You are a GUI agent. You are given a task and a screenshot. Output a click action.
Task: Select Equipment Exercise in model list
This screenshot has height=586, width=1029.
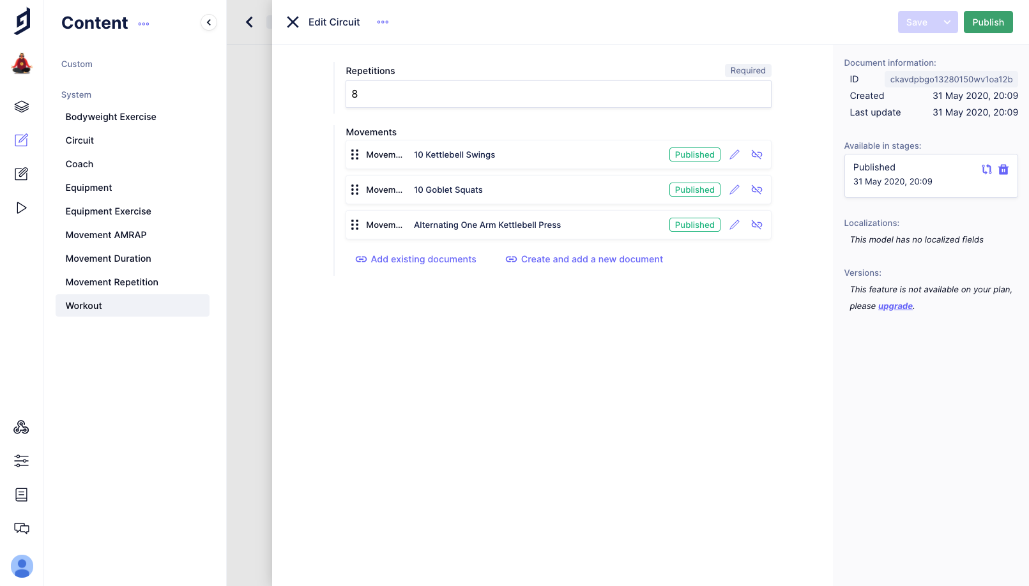point(108,211)
